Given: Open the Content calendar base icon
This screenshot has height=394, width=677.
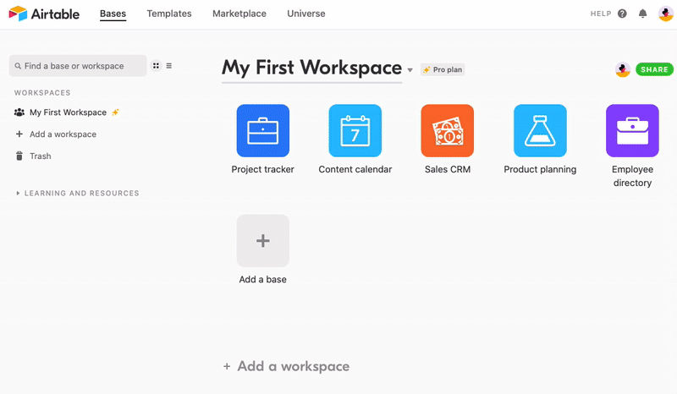Looking at the screenshot, I should [355, 130].
